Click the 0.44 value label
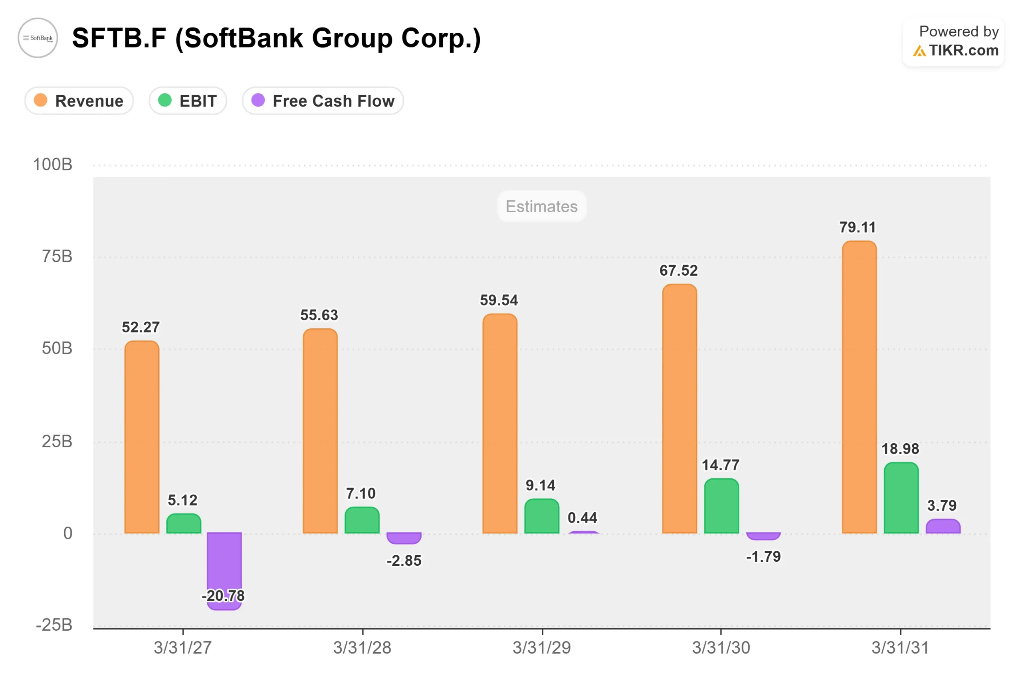Screen dimensions: 1022x681 [x=582, y=518]
